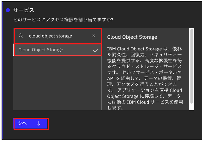The image size is (204, 142).
Task: Click the question text どのサービスにアクセス権限を割り当てますか?
Action: [63, 20]
